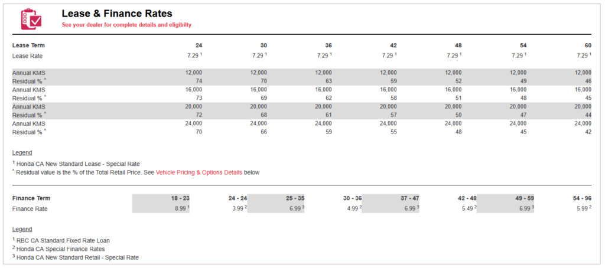Click residual value 61
The width and height of the screenshot is (605, 268).
328,115
